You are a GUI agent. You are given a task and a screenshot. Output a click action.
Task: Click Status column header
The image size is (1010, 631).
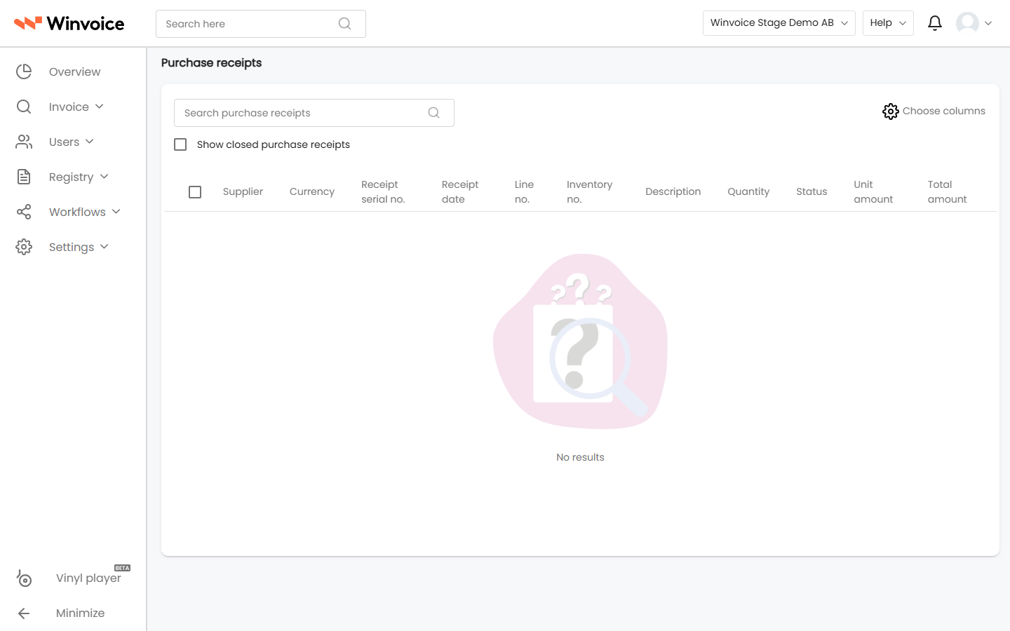(812, 191)
